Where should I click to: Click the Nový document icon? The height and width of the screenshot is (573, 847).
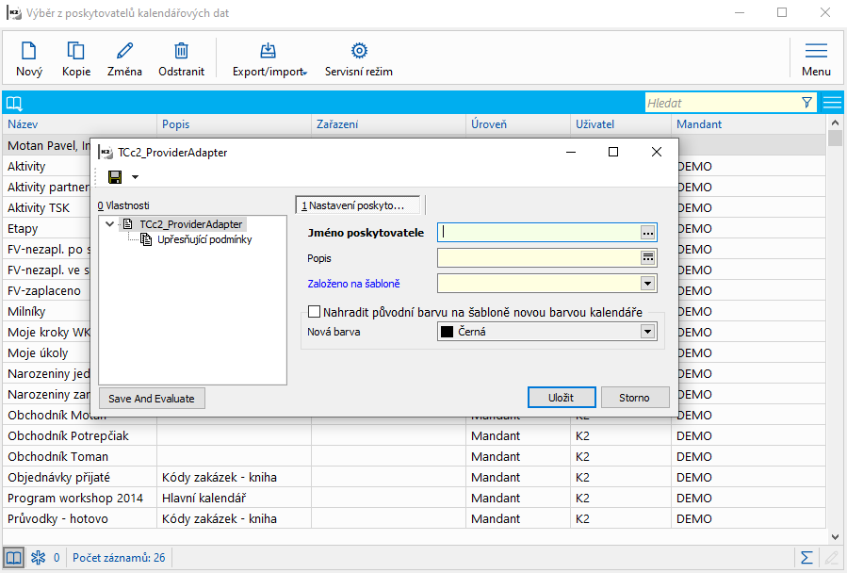[x=29, y=52]
